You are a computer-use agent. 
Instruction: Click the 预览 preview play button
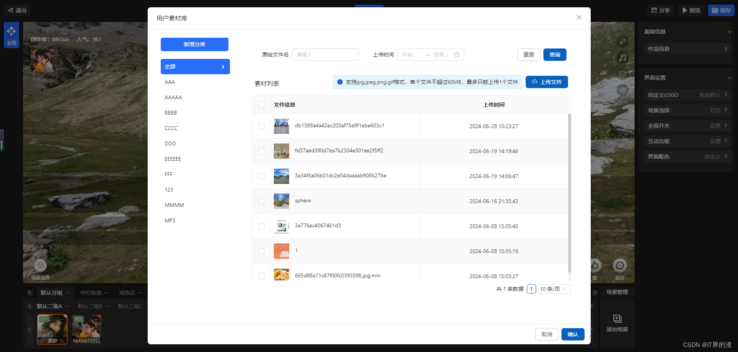691,10
